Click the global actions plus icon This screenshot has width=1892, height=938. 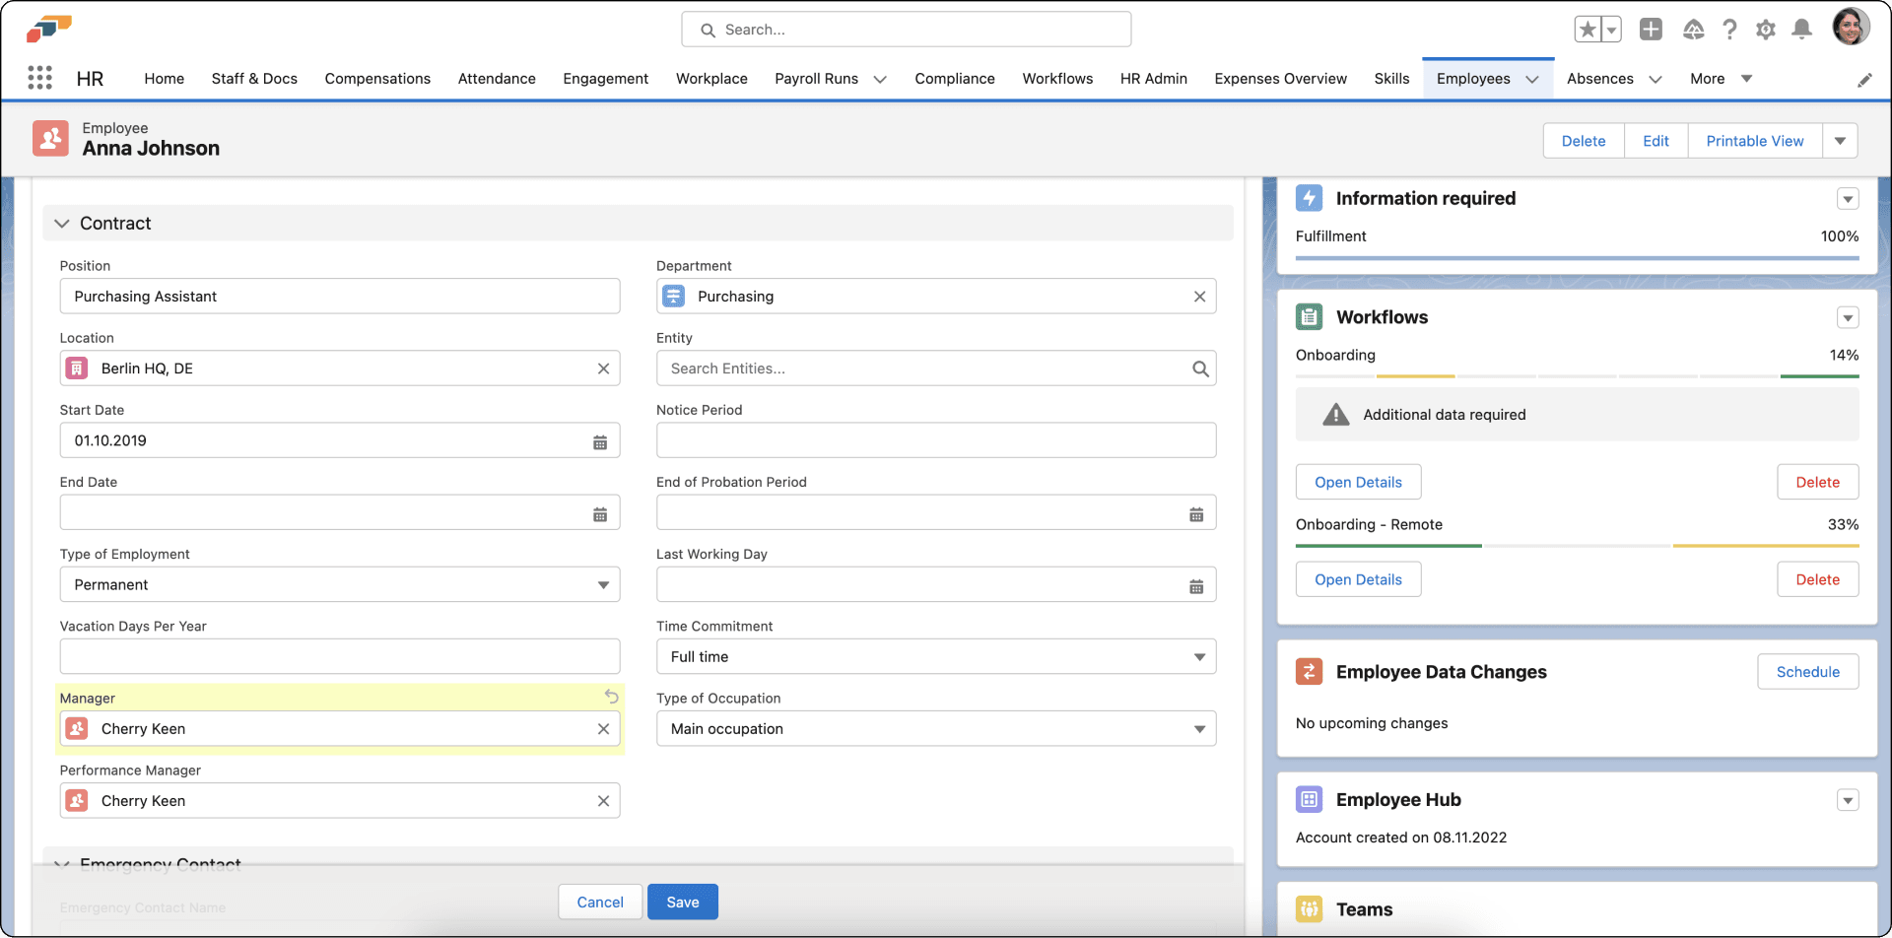pyautogui.click(x=1651, y=30)
